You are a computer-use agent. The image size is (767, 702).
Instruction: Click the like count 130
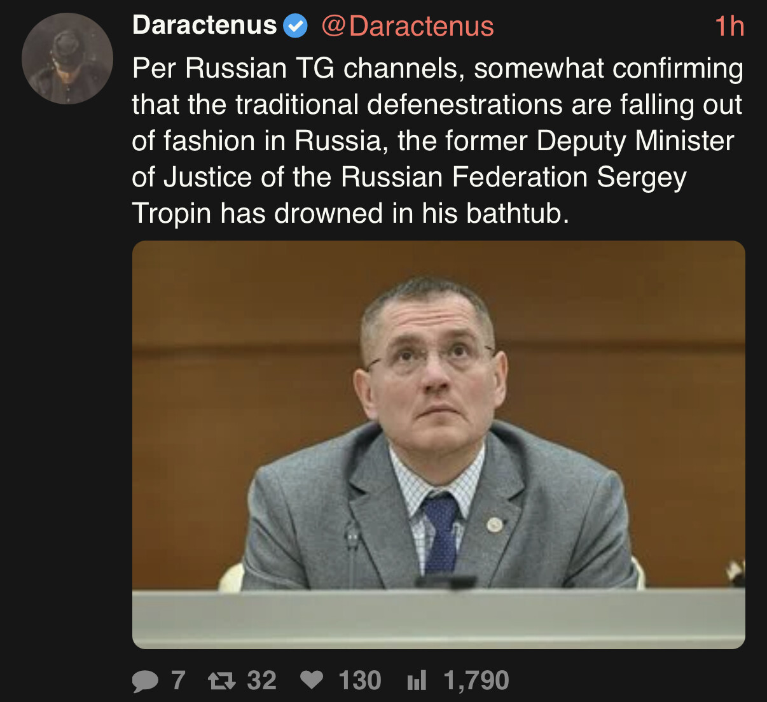pos(359,680)
